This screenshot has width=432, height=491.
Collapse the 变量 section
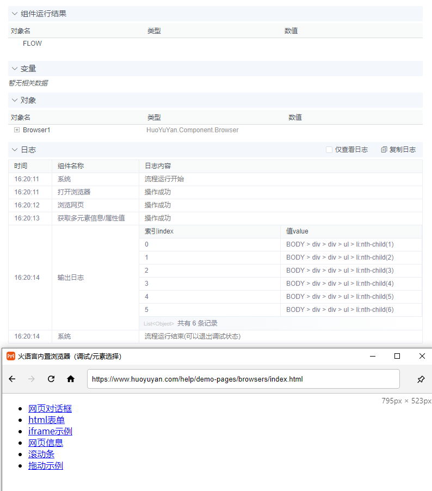(x=14, y=68)
